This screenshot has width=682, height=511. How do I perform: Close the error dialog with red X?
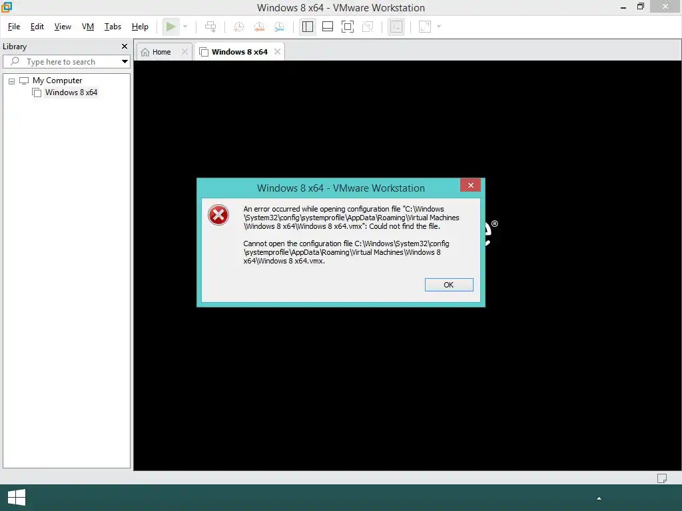(471, 186)
